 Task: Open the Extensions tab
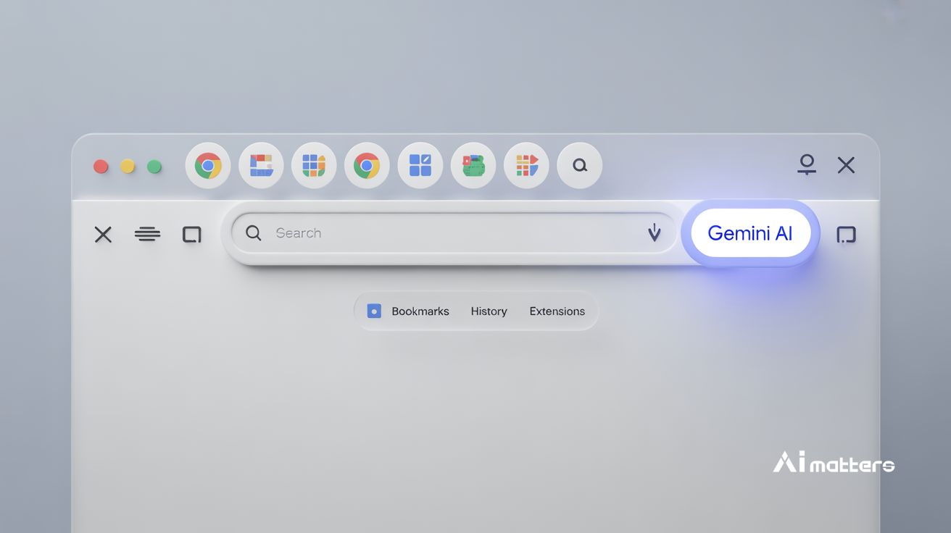pyautogui.click(x=557, y=311)
